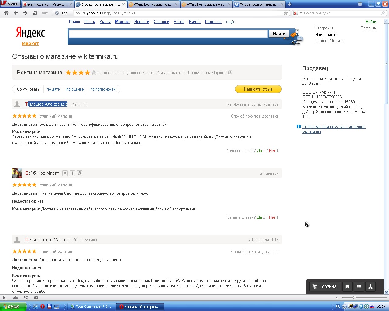Open 'Словари' in the Yandex services bar
The width and height of the screenshot is (389, 311).
click(161, 22)
